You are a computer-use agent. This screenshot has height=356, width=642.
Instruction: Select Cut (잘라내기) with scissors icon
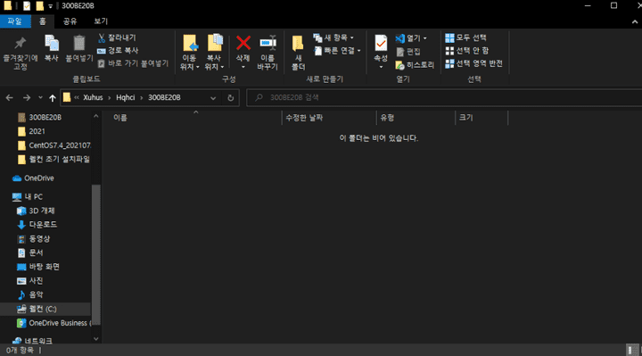117,37
